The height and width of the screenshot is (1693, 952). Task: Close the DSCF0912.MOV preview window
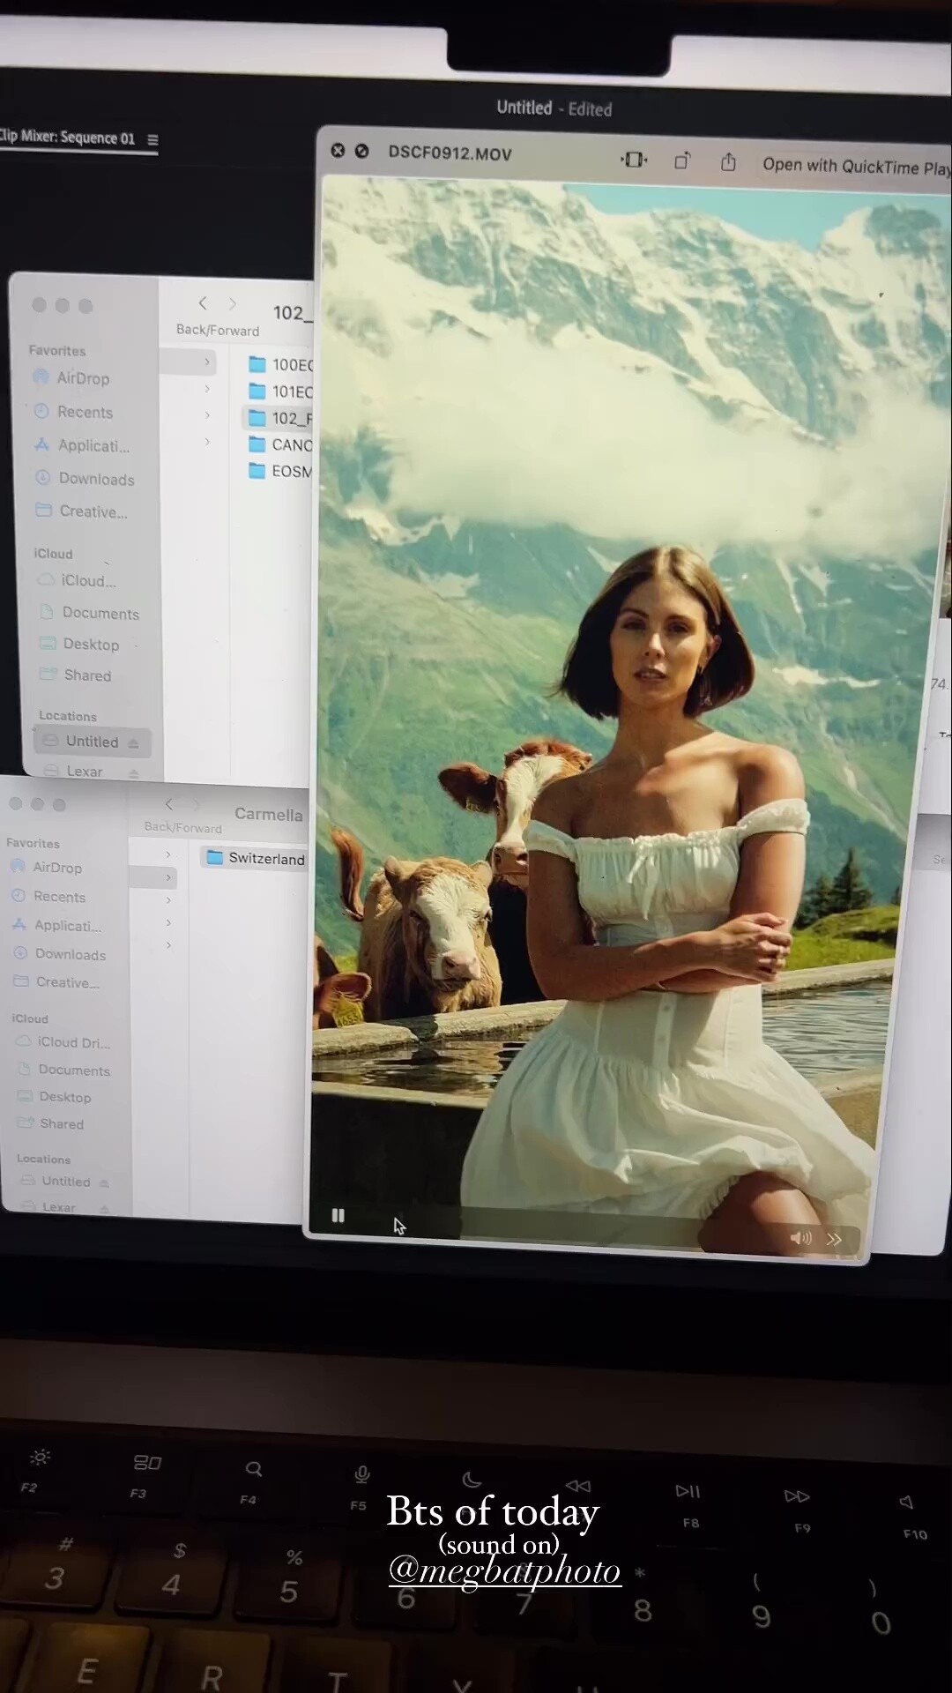click(x=338, y=151)
